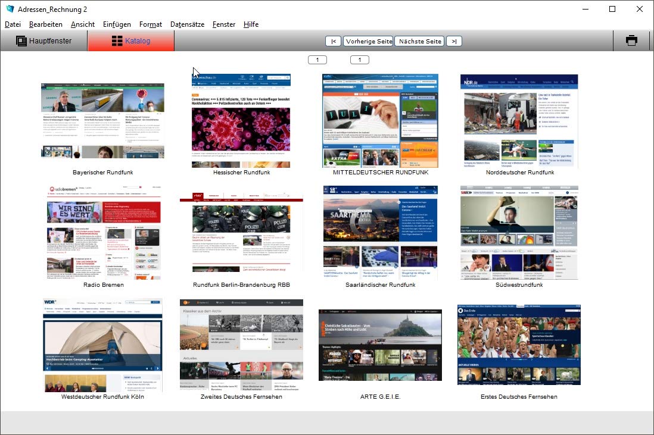
Task: Click the 'Westdeutscher Rundfunk Köln' caption
Action: 102,397
